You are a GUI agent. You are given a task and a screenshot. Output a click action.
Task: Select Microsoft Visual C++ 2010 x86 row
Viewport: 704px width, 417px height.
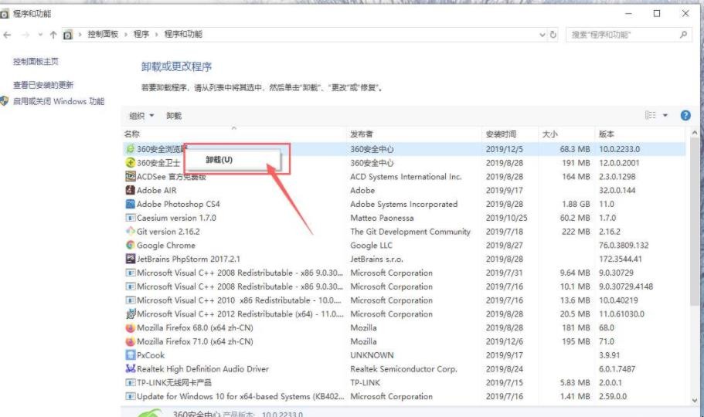(404, 300)
